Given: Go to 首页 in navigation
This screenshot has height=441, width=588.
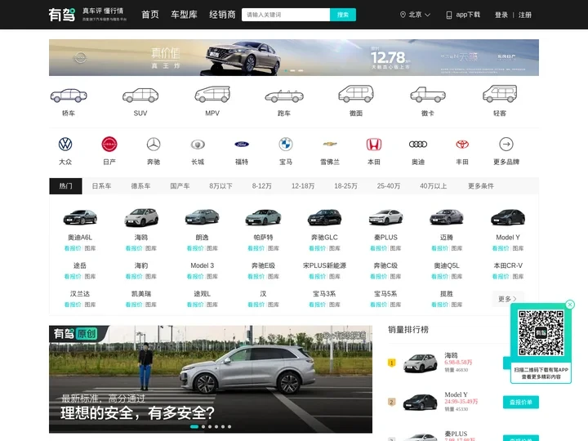Looking at the screenshot, I should pyautogui.click(x=150, y=15).
